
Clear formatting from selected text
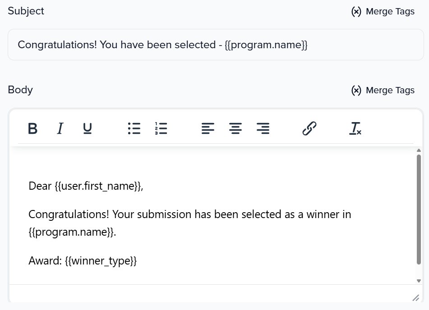355,129
